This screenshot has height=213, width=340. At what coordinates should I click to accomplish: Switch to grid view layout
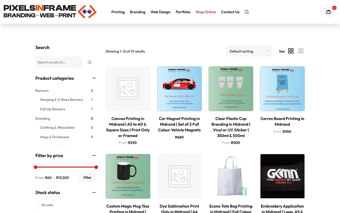click(x=291, y=51)
